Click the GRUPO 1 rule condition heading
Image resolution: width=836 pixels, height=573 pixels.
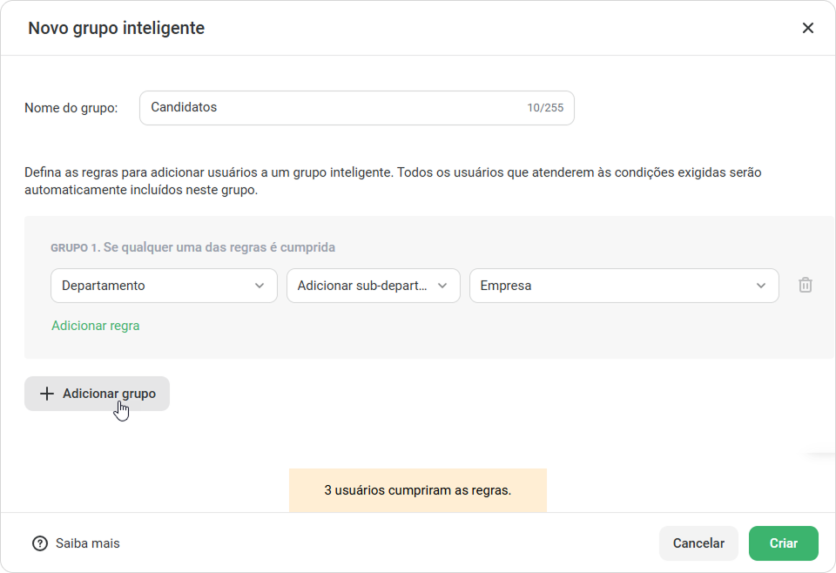[192, 247]
